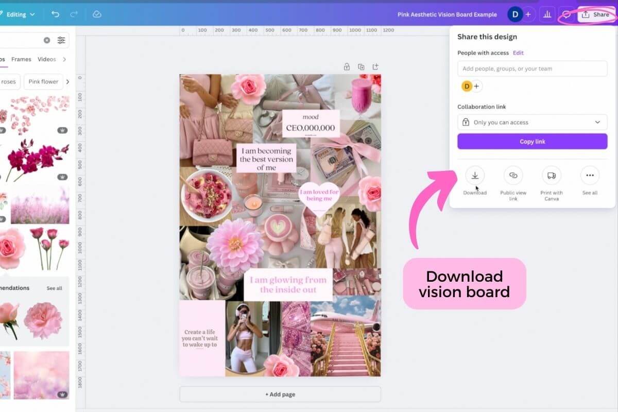Viewport: 618px width, 412px height.
Task: Redo the last undone action
Action: coord(74,14)
